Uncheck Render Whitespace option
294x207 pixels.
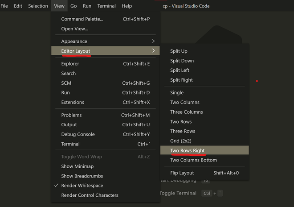click(x=106, y=186)
